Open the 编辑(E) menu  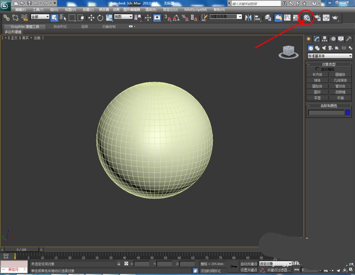coord(21,10)
